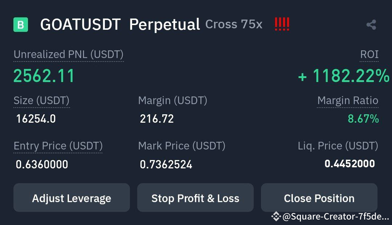Click the green Margin Ratio percentage
Image resolution: width=392 pixels, height=225 pixels.
coord(365,118)
